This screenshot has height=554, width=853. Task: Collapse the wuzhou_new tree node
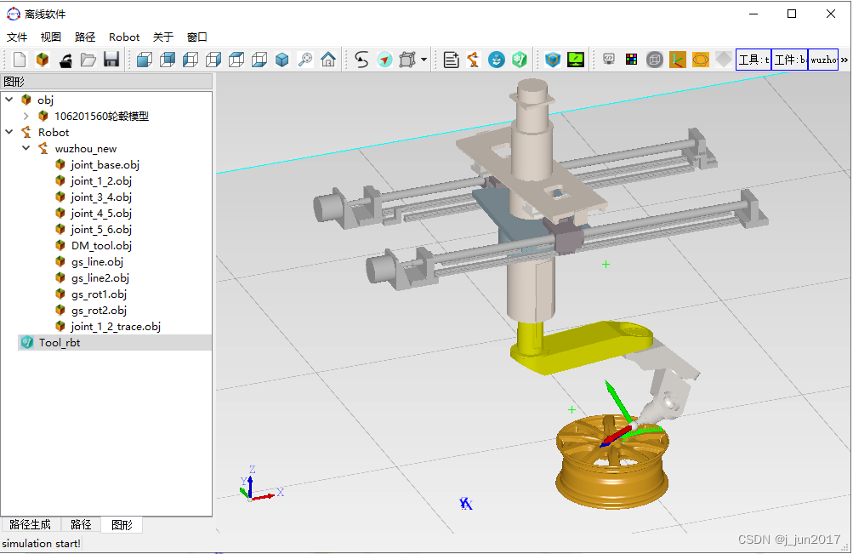26,149
